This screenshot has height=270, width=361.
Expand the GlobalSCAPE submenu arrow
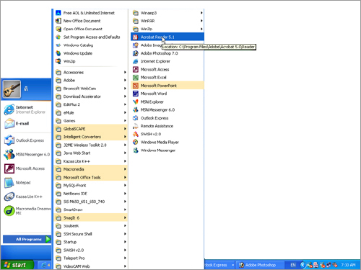coord(125,129)
